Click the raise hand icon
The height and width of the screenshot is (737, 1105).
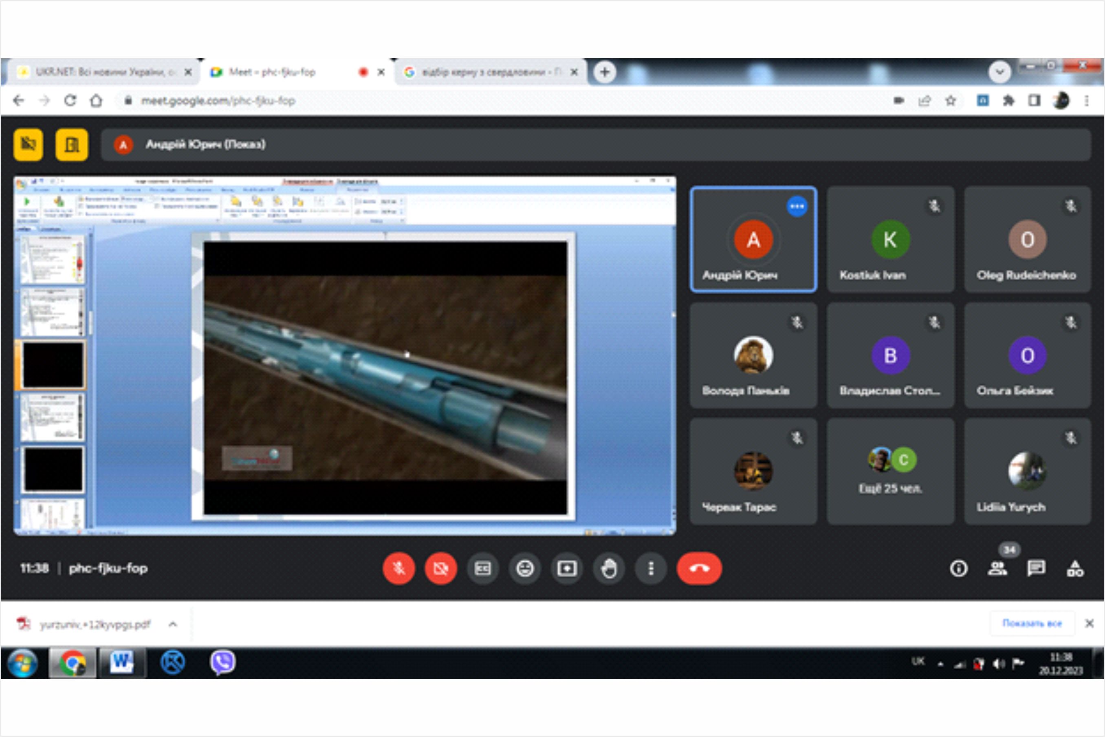click(x=609, y=569)
